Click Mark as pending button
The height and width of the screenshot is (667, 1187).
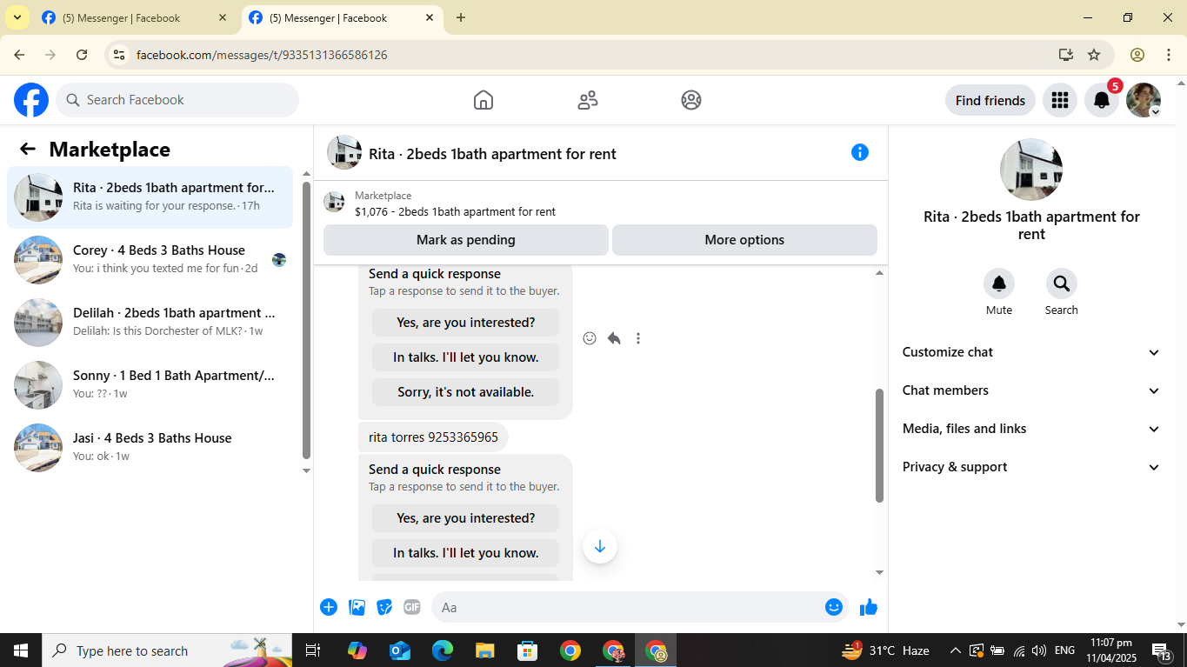click(466, 240)
